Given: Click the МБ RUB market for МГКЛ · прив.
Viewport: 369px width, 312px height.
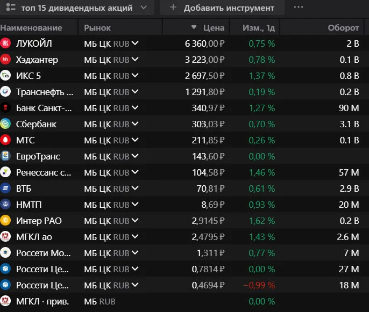Looking at the screenshot, I should [x=100, y=301].
